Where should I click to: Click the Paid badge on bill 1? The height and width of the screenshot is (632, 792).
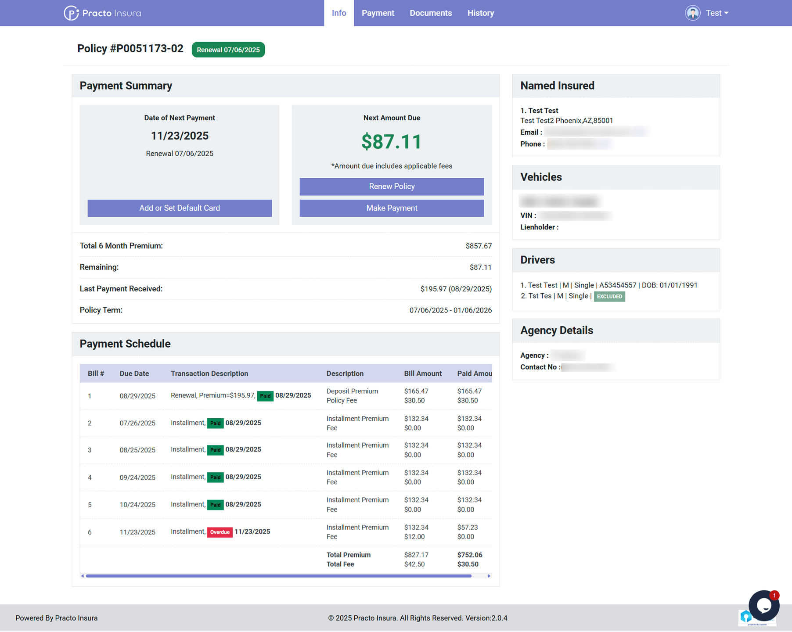265,396
